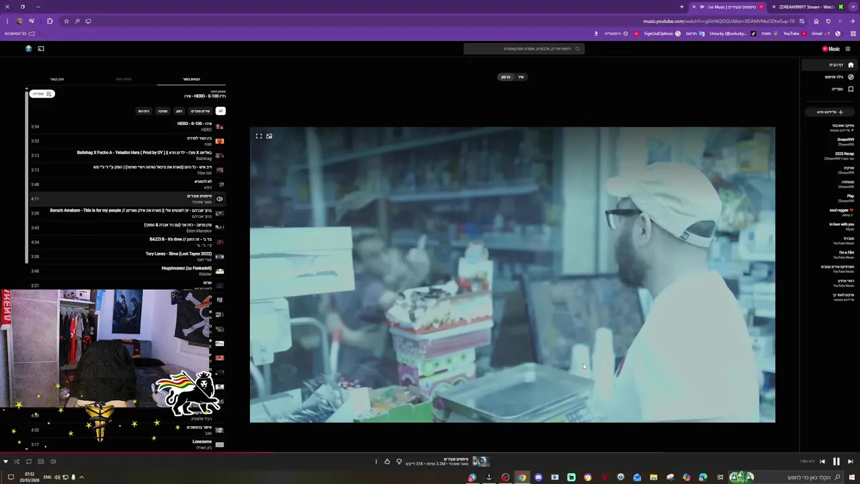Image resolution: width=860 pixels, height=484 pixels.
Task: Select the All filter chip
Action: (x=220, y=111)
